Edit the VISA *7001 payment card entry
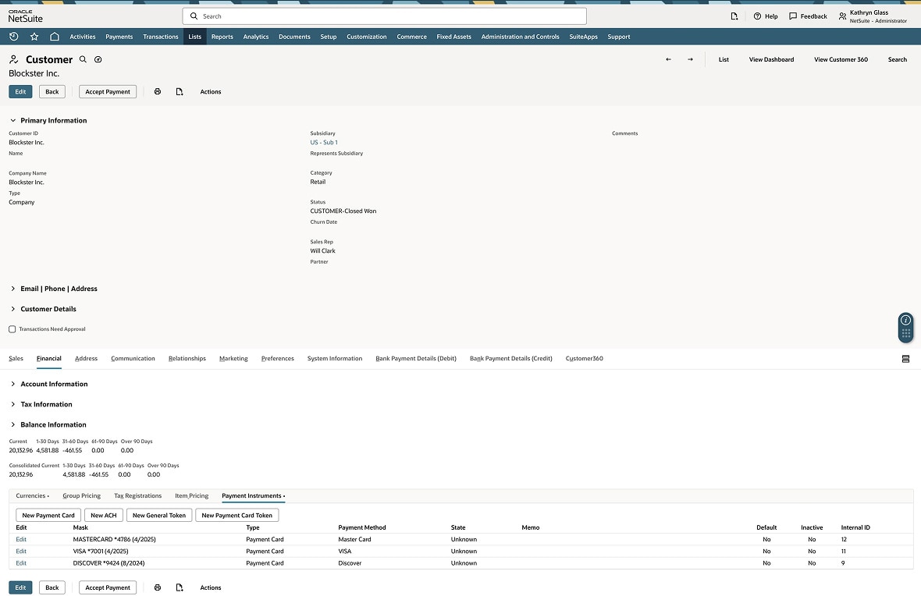 coord(20,551)
